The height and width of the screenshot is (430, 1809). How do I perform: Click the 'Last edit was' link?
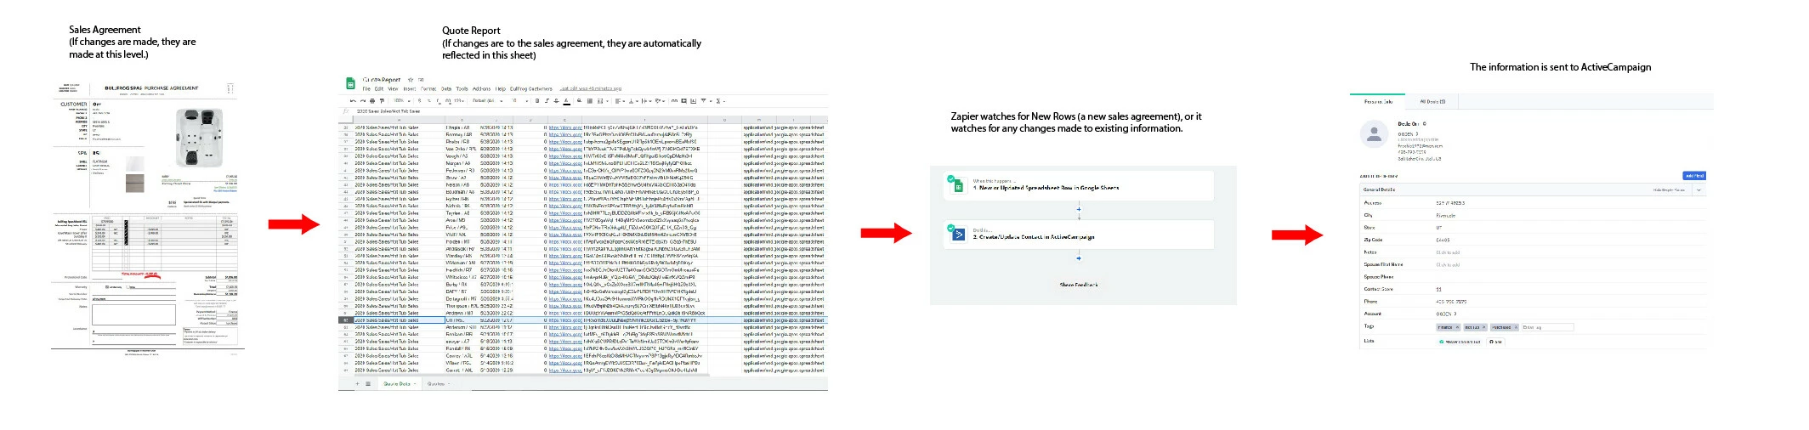pyautogui.click(x=590, y=88)
